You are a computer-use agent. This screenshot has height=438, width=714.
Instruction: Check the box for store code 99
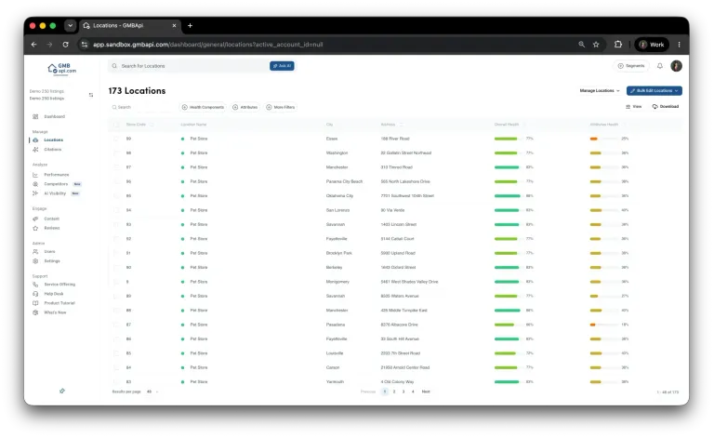(116, 139)
